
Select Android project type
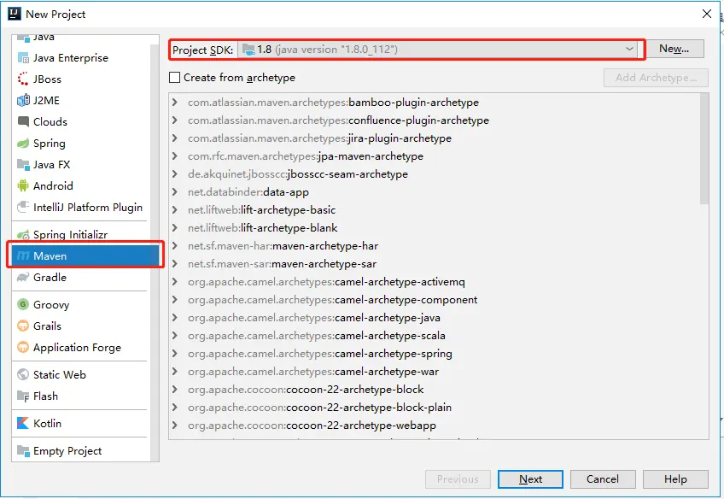81,185
